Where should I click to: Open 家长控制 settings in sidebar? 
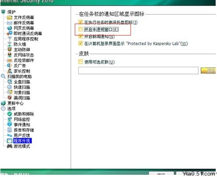[x=22, y=71]
